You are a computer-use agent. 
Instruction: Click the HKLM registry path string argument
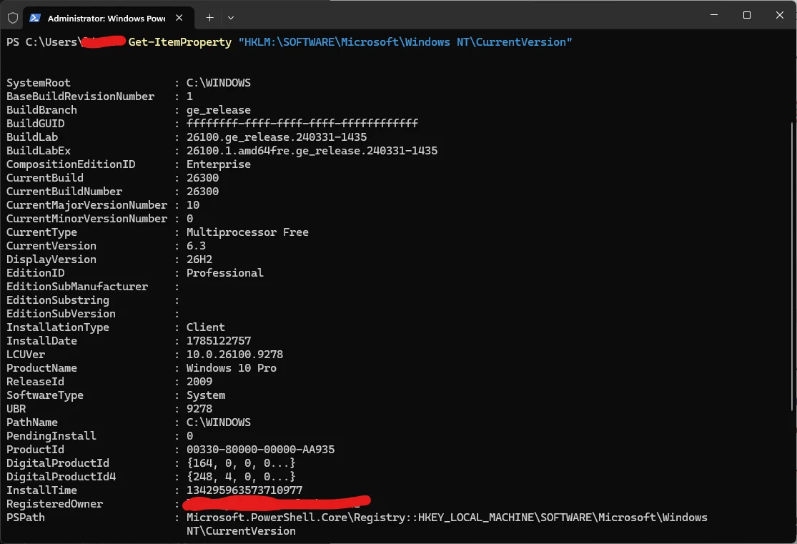405,42
